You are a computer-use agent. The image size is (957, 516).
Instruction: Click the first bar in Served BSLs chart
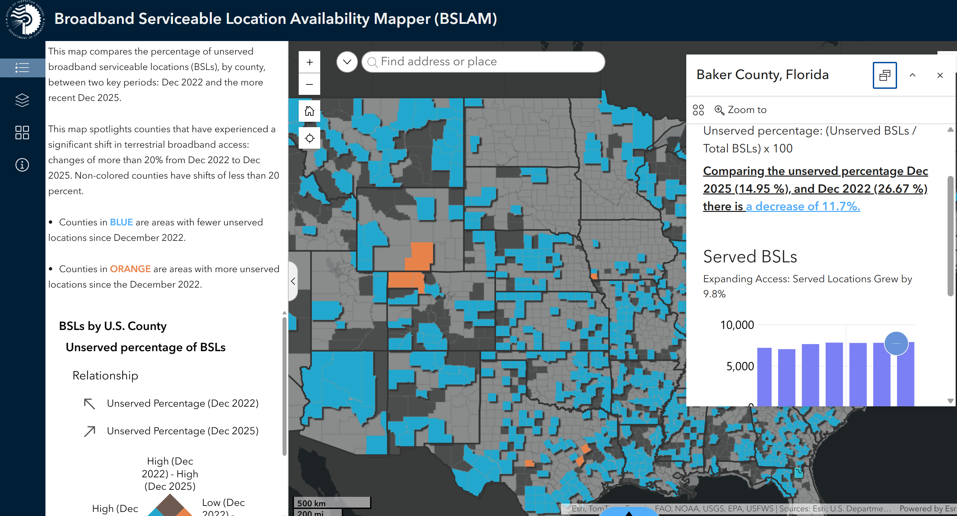point(764,377)
